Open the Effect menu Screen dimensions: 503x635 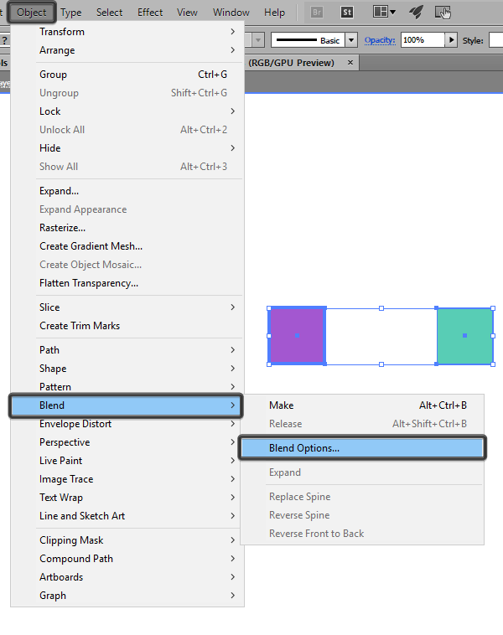(x=150, y=13)
